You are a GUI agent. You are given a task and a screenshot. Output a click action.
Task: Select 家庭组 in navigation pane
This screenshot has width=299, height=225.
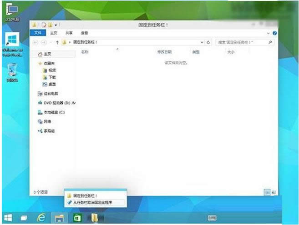point(46,131)
